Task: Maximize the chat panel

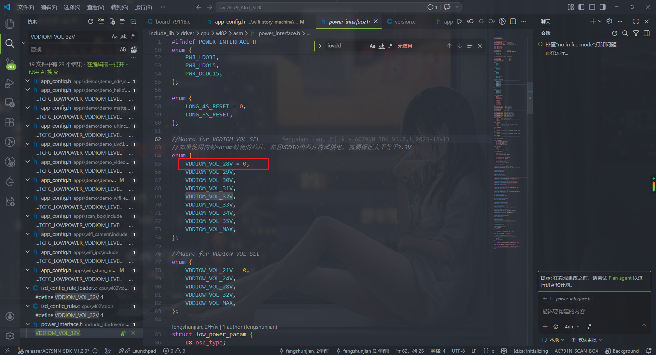Action: tap(636, 21)
